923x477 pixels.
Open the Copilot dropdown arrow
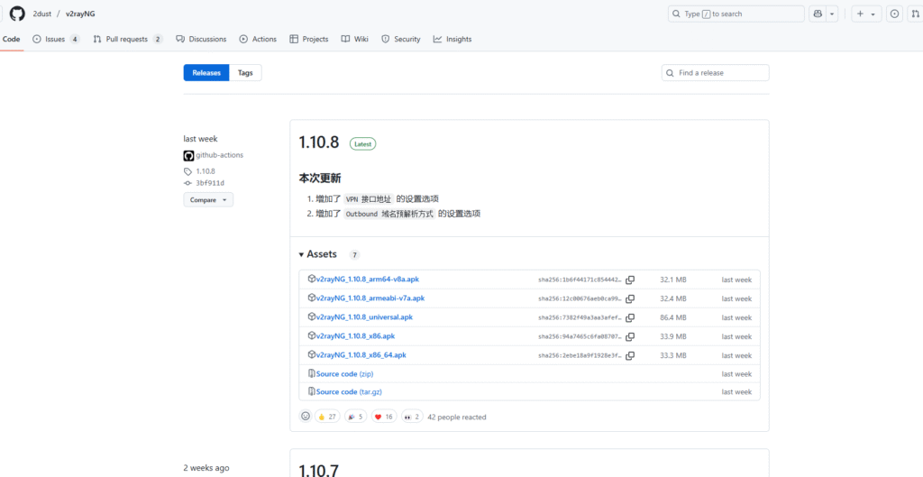tap(832, 14)
